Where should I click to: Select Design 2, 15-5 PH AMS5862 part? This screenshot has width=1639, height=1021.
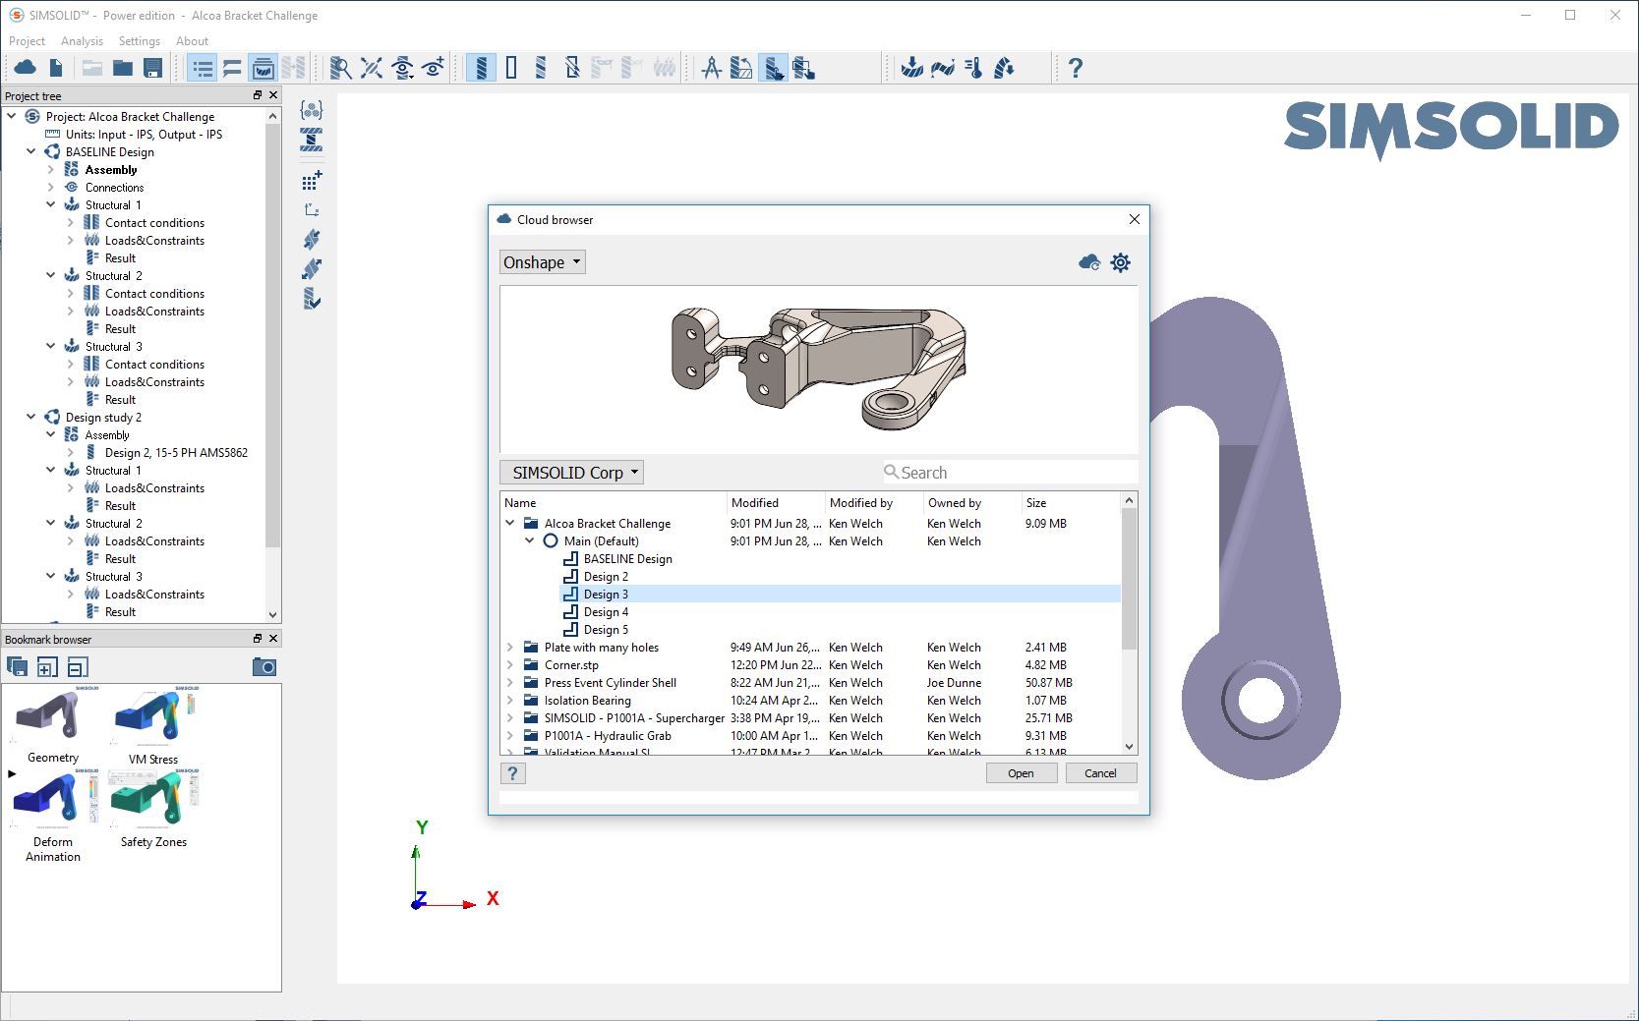[176, 453]
